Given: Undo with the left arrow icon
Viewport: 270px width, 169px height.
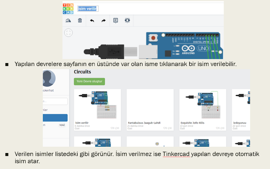Looking at the screenshot, I should 92,21.
